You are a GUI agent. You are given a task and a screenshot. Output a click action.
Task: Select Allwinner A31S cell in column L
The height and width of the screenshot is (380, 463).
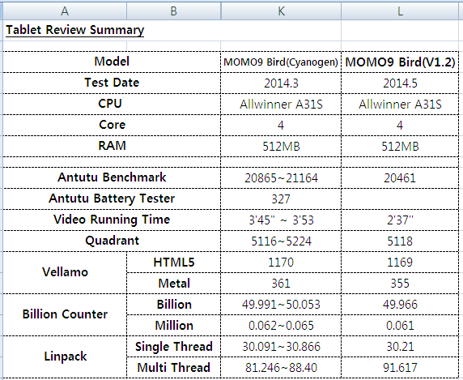(x=400, y=105)
